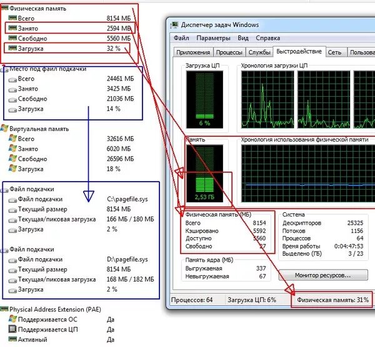Viewport: 375px width, 347px height.
Task: Click the Процессов value 64 in Система
Action: coord(360,238)
